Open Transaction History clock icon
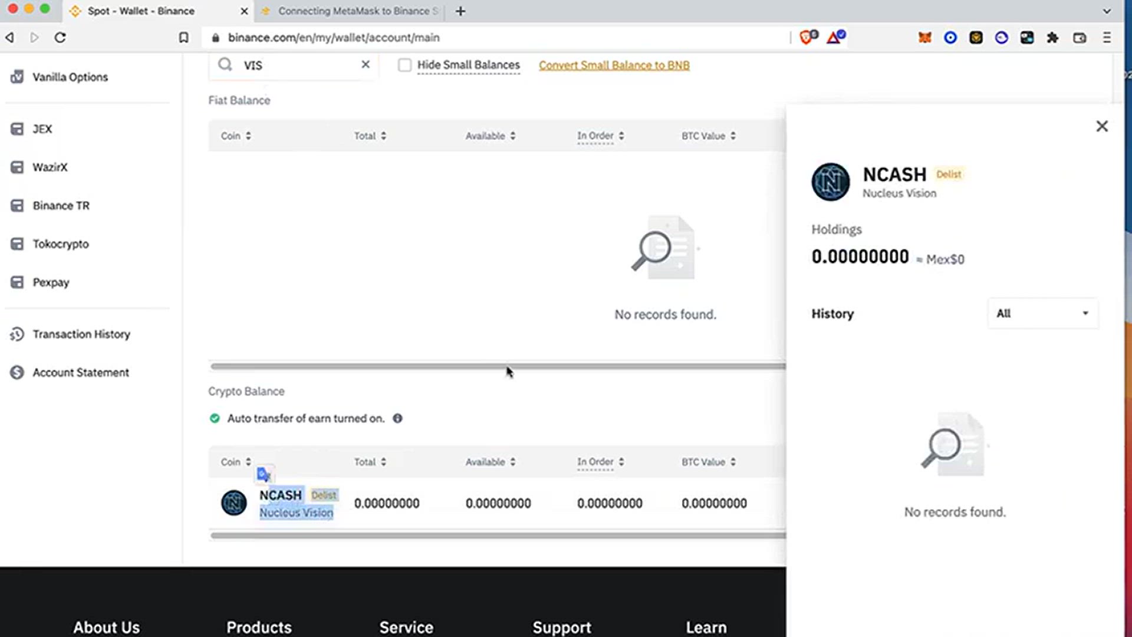The image size is (1132, 637). pyautogui.click(x=17, y=334)
